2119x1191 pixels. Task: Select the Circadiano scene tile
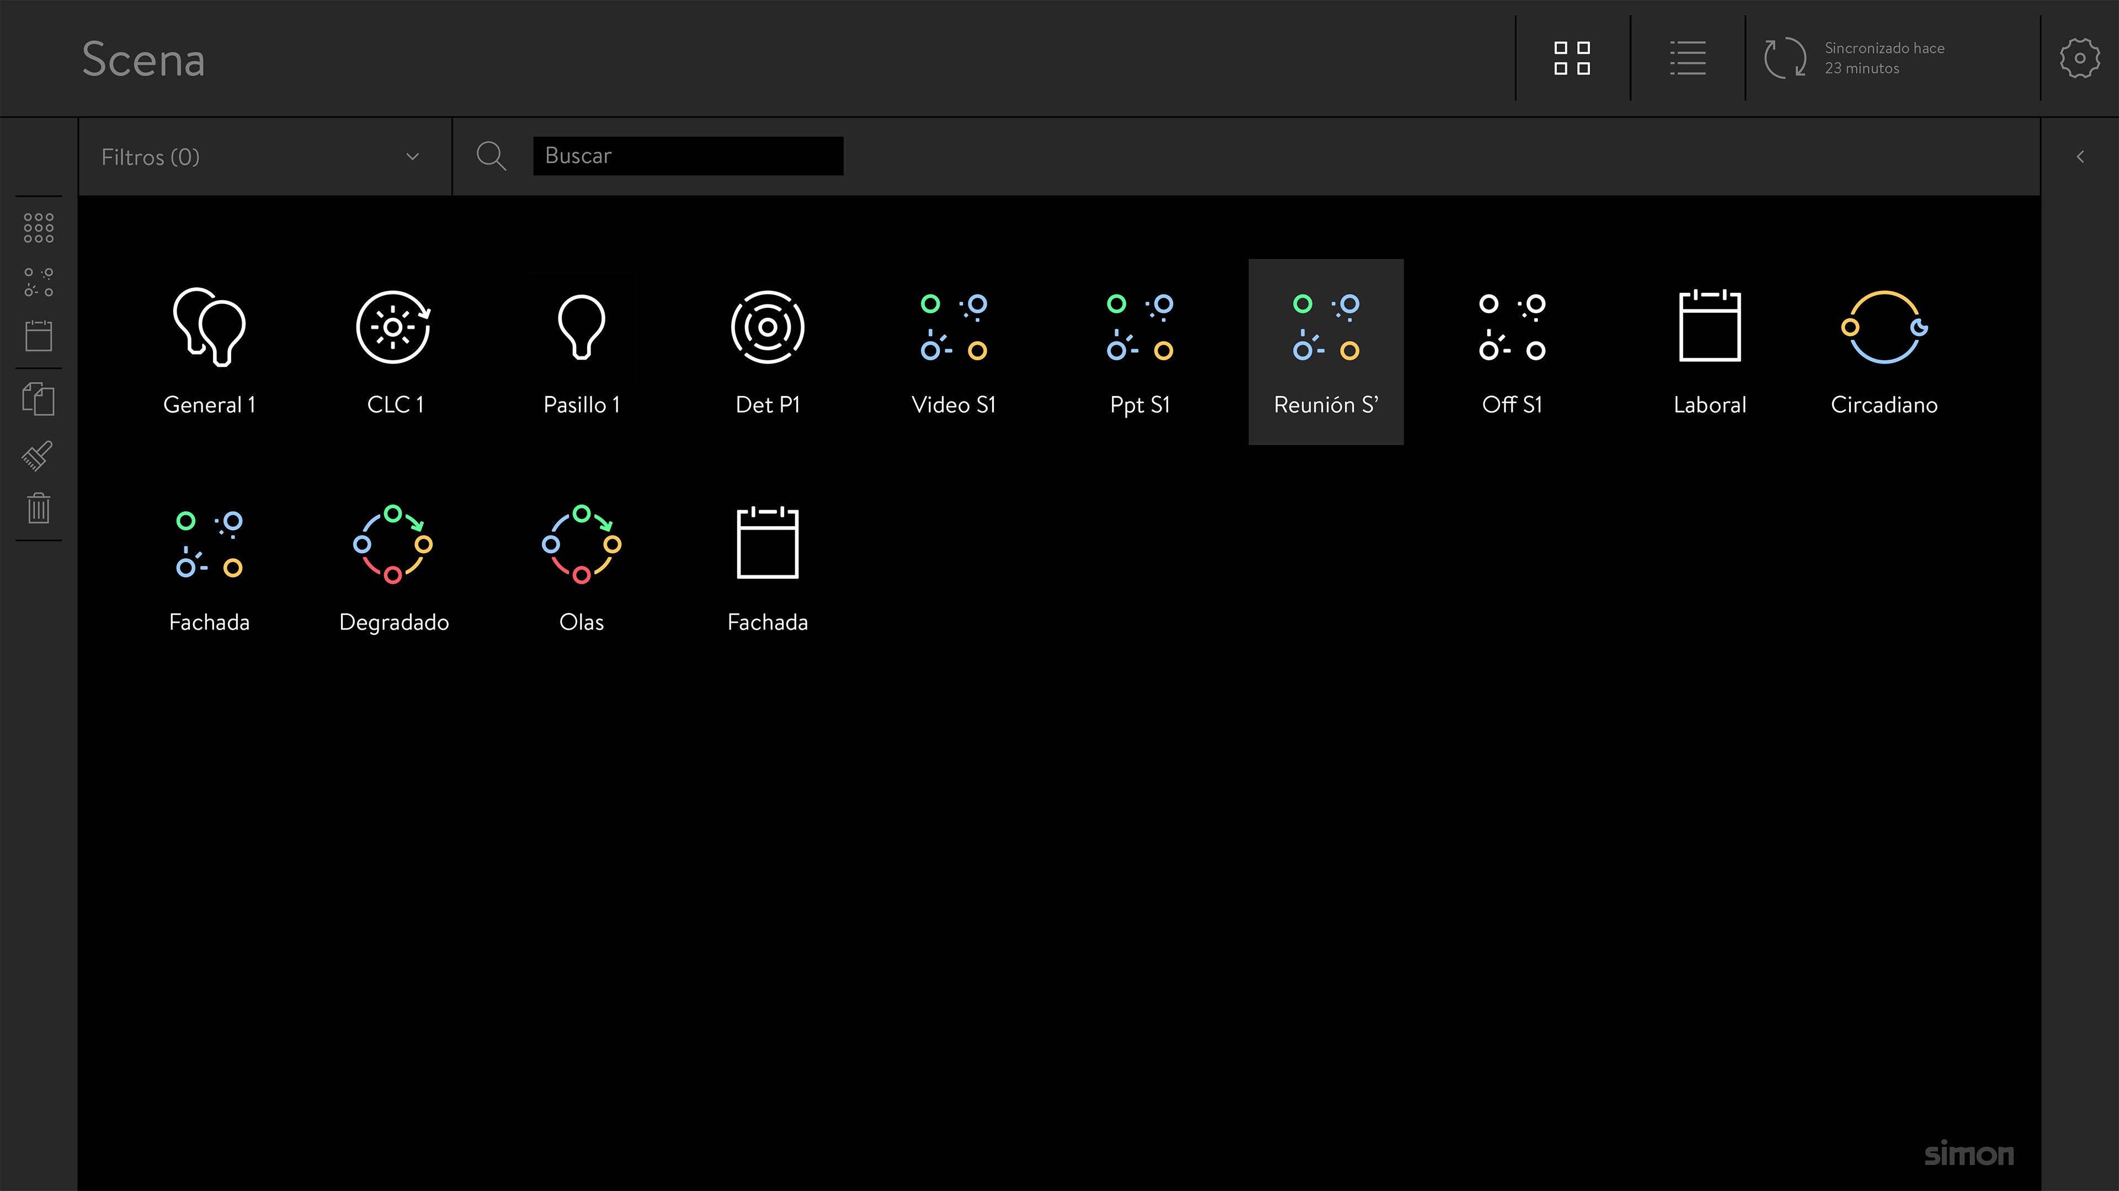[1884, 350]
